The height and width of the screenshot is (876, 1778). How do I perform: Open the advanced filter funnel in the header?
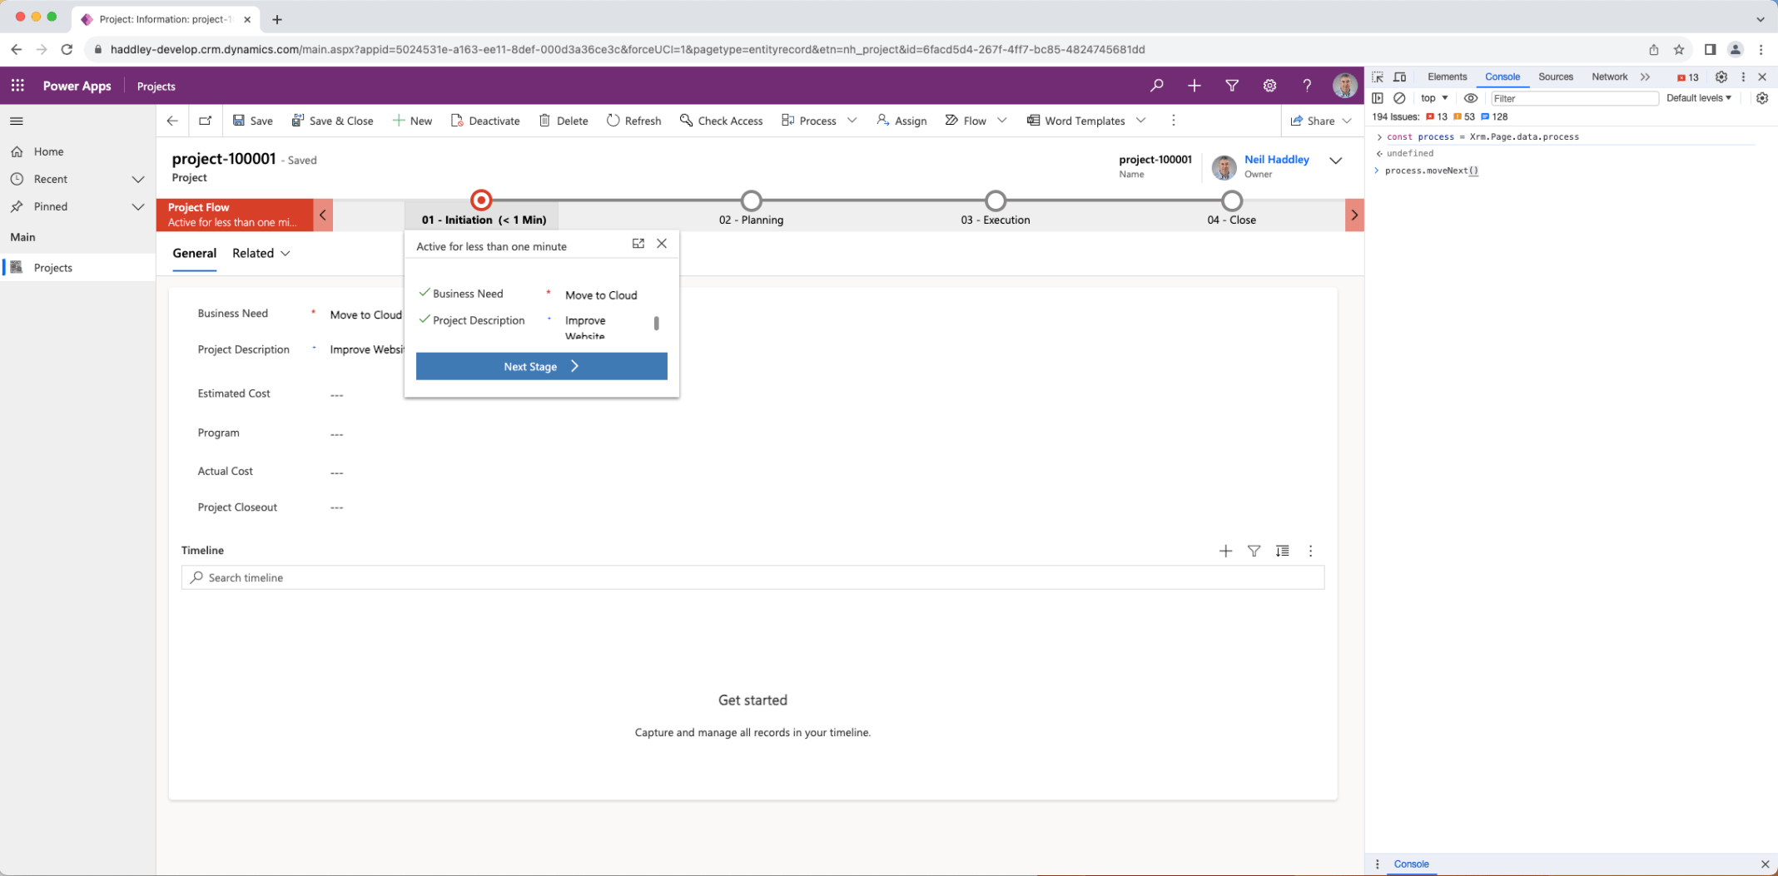click(1232, 86)
